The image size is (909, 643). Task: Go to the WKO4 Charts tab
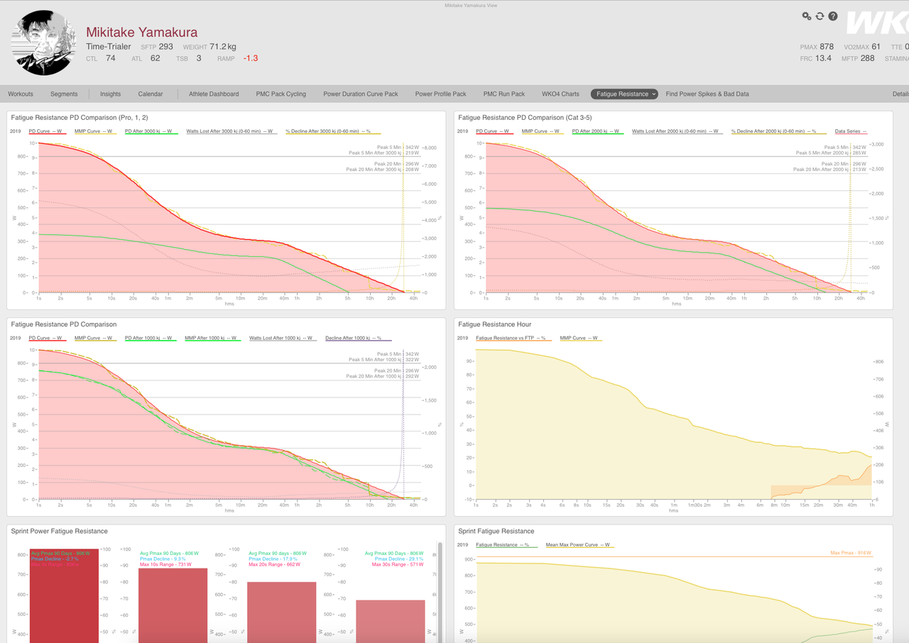[560, 94]
